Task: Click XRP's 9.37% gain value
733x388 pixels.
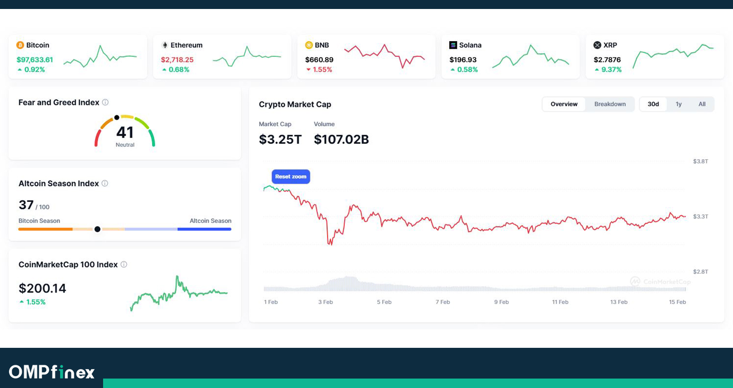Action: (611, 70)
